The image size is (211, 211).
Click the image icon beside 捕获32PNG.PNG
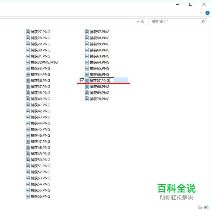click(28, 62)
